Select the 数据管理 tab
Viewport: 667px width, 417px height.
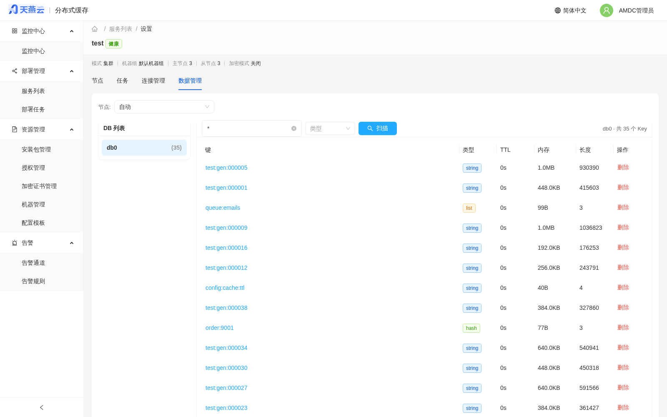coord(190,80)
